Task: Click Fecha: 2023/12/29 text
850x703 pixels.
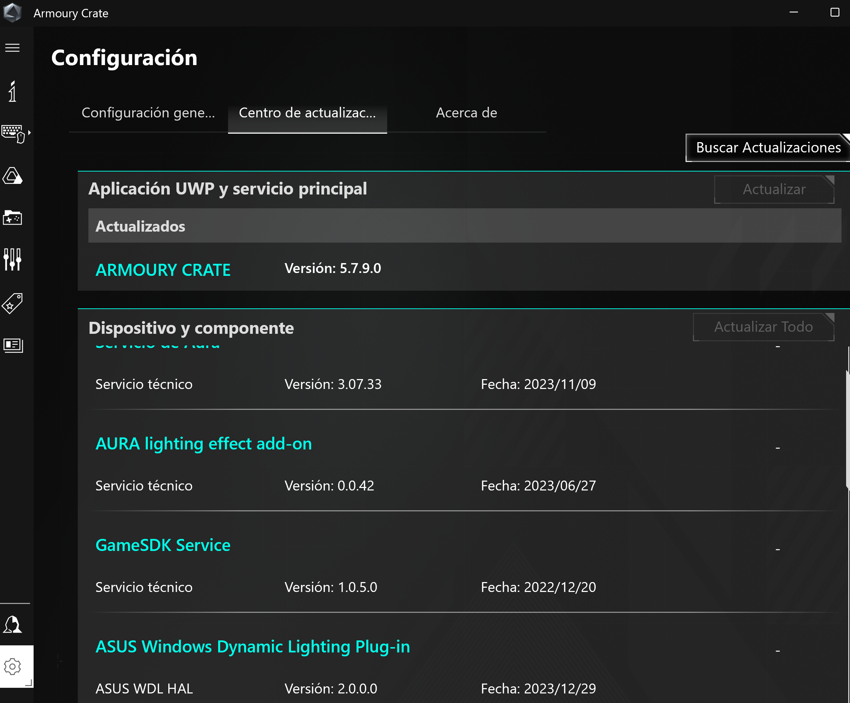Action: click(x=538, y=689)
